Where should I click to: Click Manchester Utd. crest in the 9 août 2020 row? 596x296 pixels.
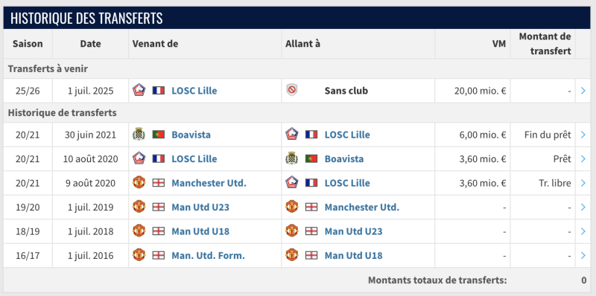pyautogui.click(x=139, y=182)
